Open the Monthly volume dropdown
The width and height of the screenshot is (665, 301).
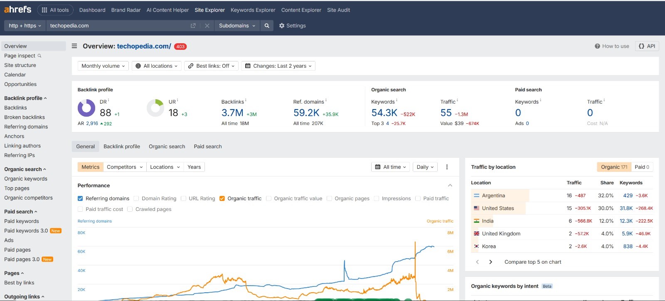(103, 66)
